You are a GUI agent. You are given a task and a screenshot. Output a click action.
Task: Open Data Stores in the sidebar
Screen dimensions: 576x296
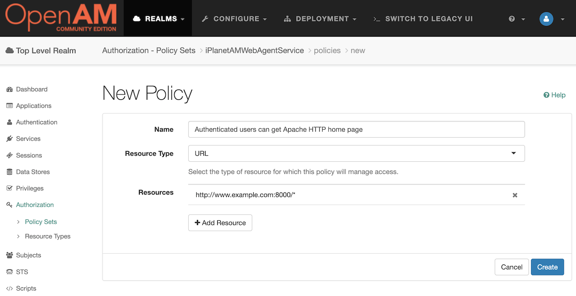pos(33,172)
